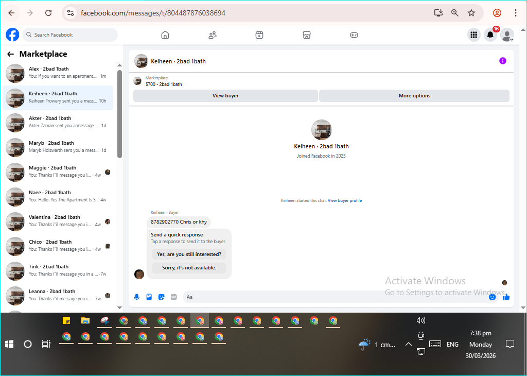Viewport: 527px width, 376px height.
Task: Open the sticker picker icon
Action: (161, 297)
